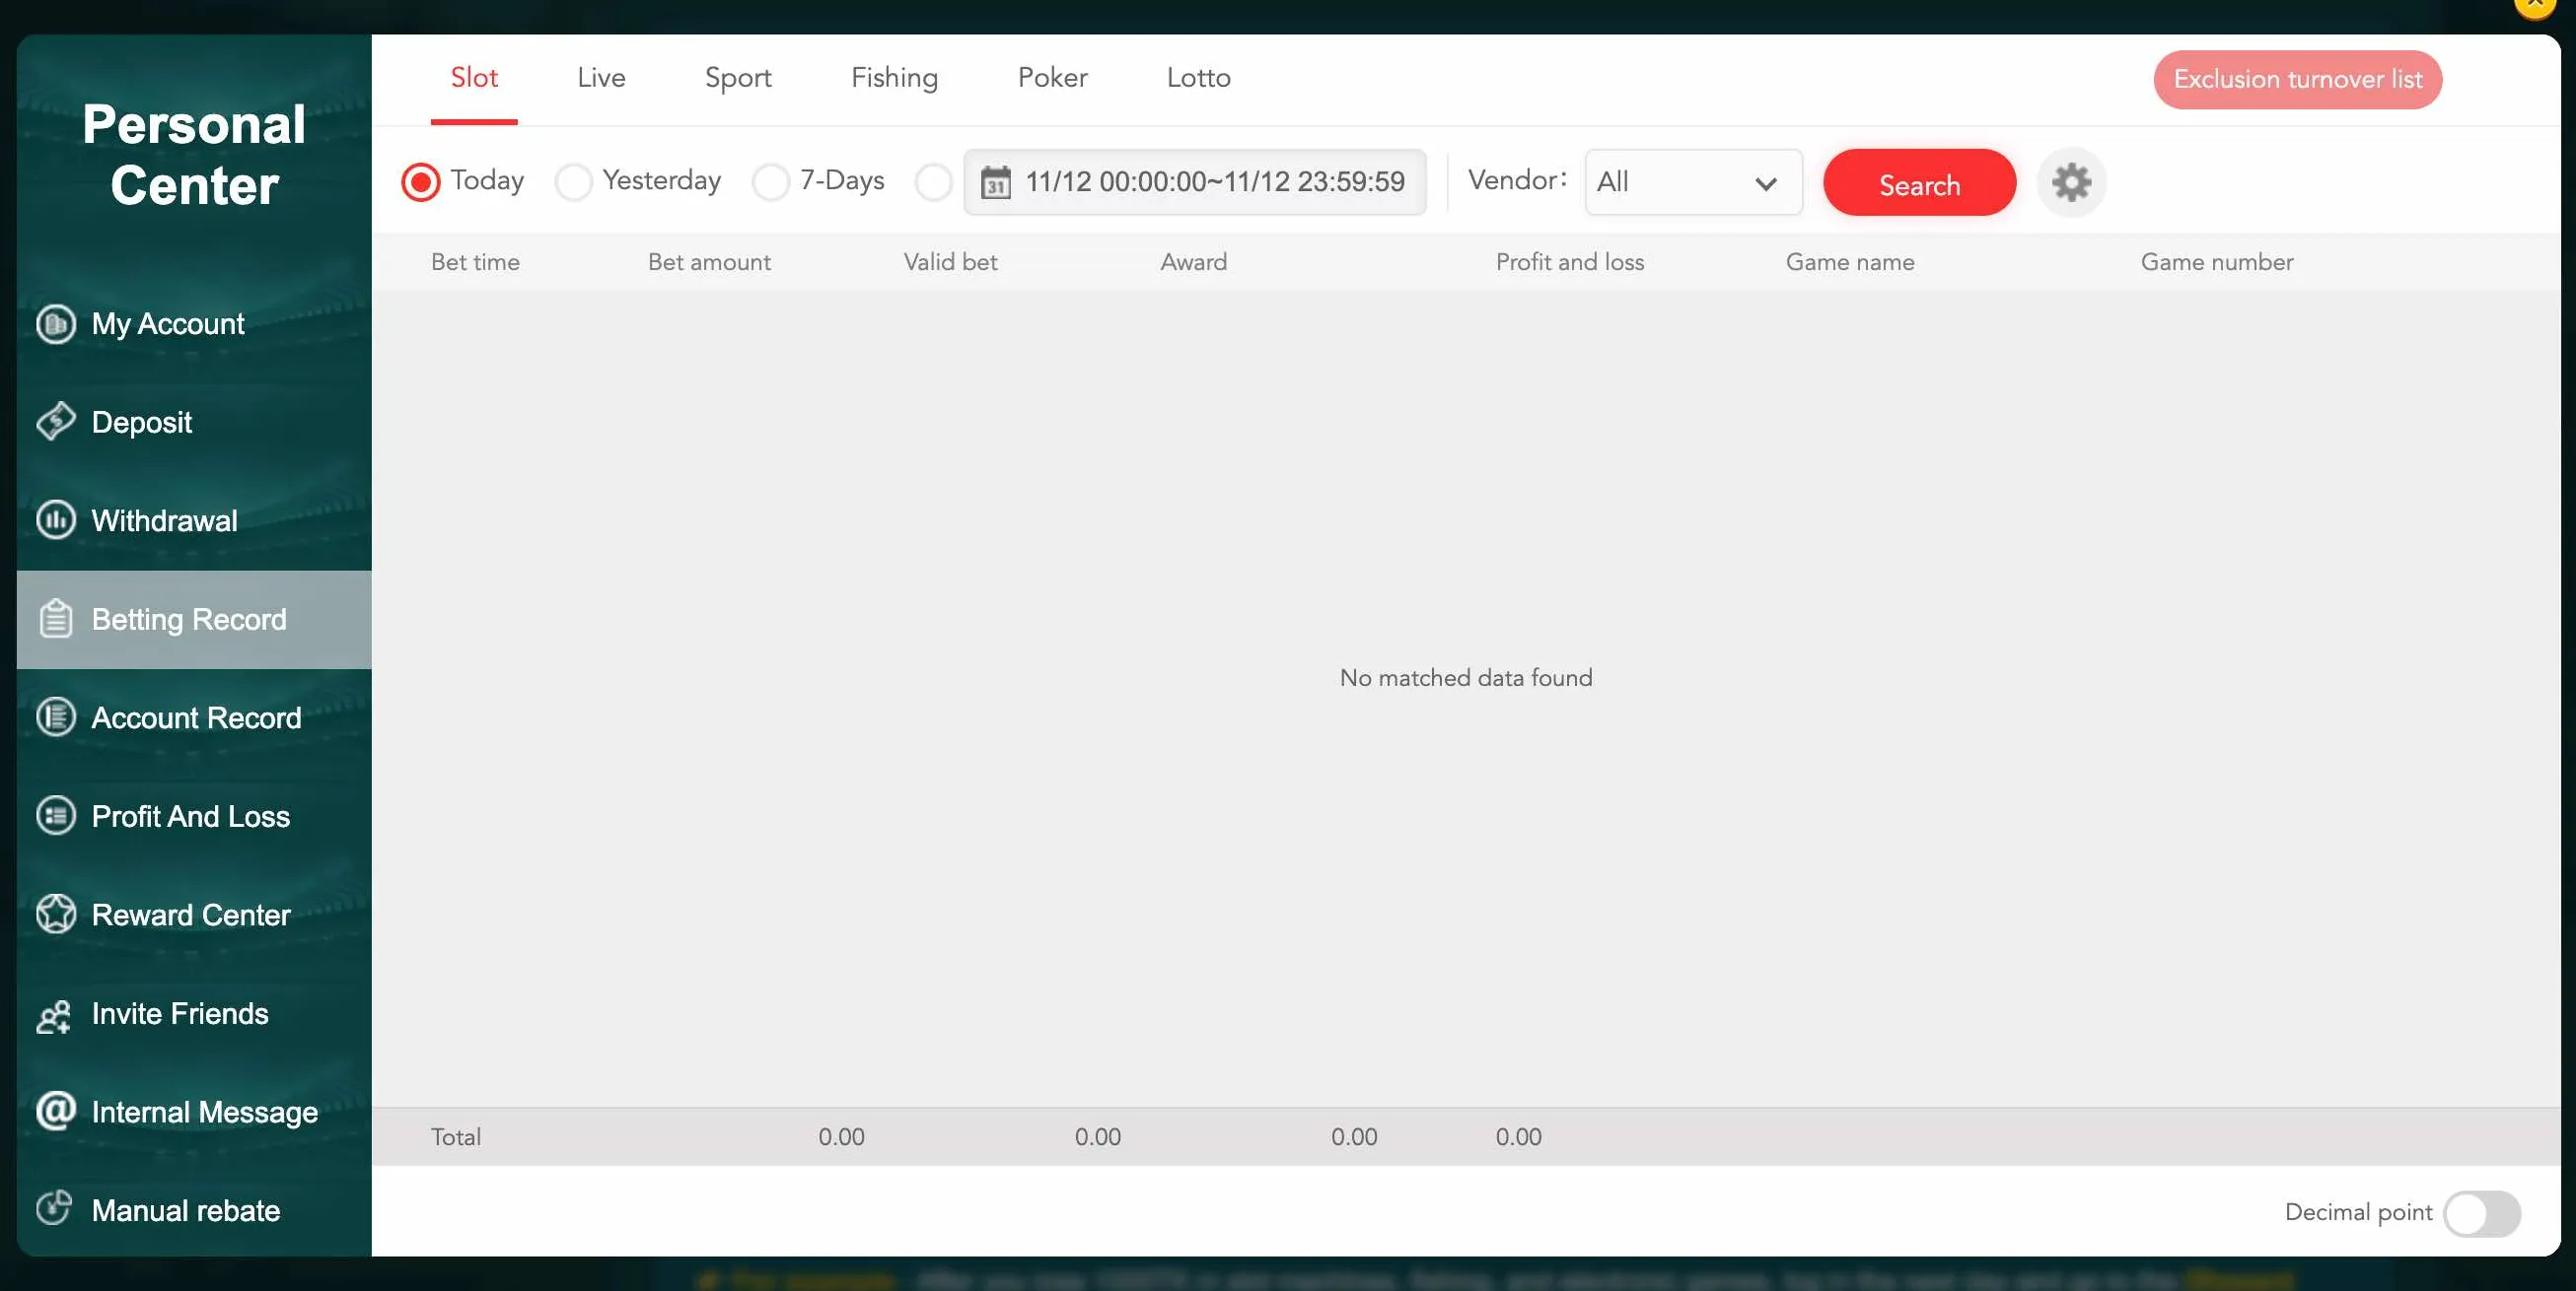2576x1291 pixels.
Task: Click the Betting Record clipboard icon
Action: [56, 619]
